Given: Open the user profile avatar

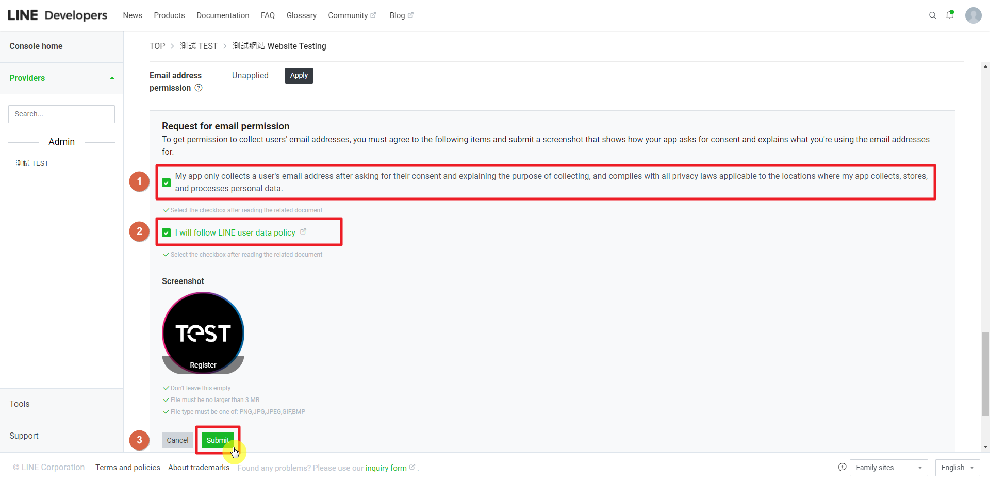Looking at the screenshot, I should pos(973,15).
